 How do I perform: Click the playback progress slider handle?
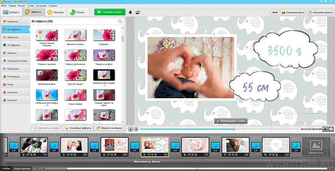tap(234, 129)
